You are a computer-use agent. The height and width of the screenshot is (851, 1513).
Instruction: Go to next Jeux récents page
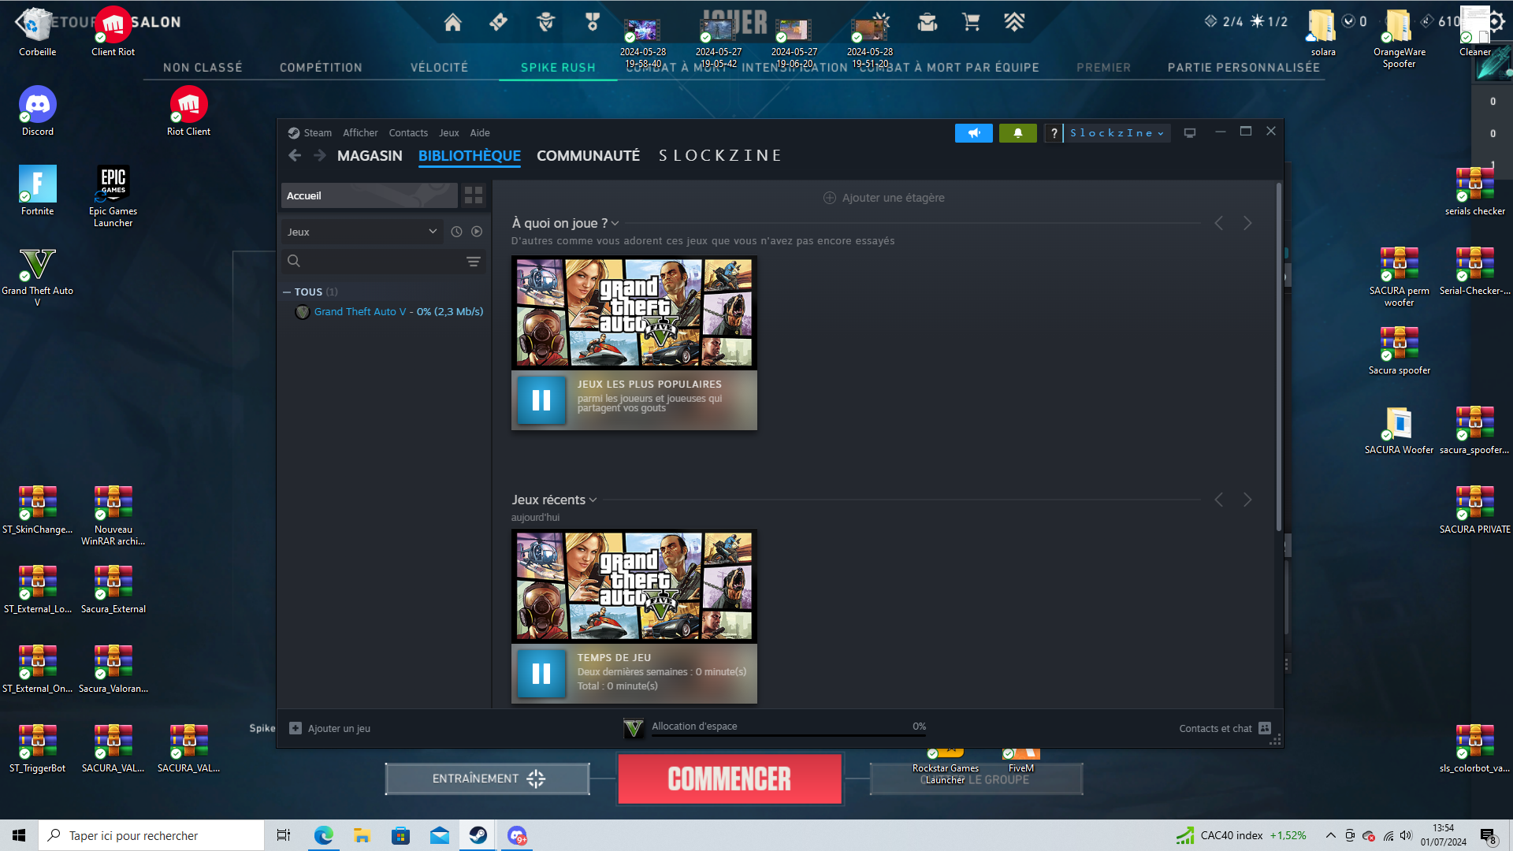(1247, 500)
